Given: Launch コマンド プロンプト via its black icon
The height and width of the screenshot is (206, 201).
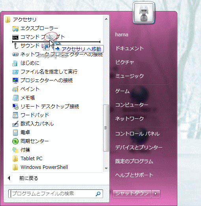Looking at the screenshot, I should 15,37.
